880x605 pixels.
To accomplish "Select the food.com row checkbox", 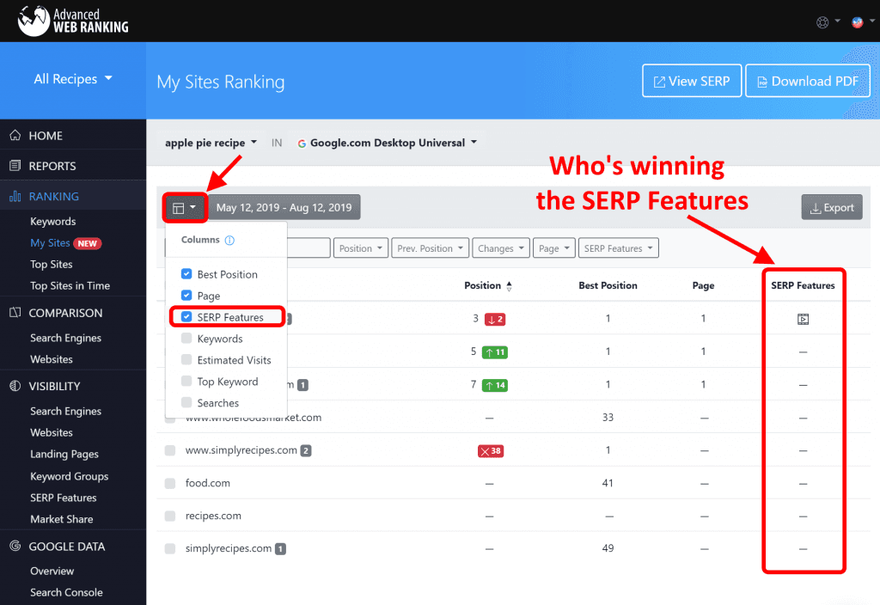I will click(170, 483).
